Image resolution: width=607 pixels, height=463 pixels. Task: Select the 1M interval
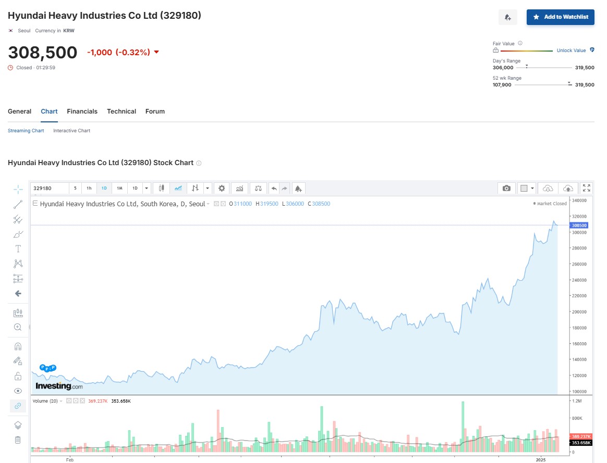(119, 188)
